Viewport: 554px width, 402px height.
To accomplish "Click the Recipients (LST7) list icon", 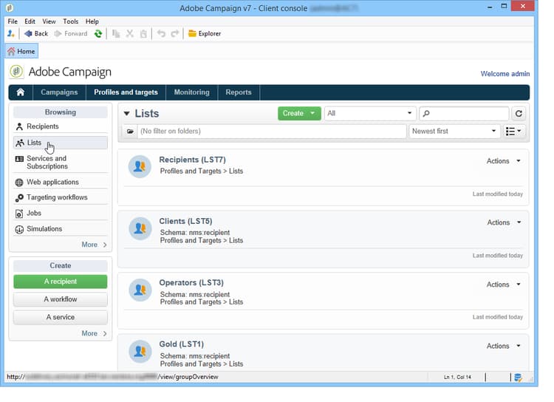I will click(140, 166).
